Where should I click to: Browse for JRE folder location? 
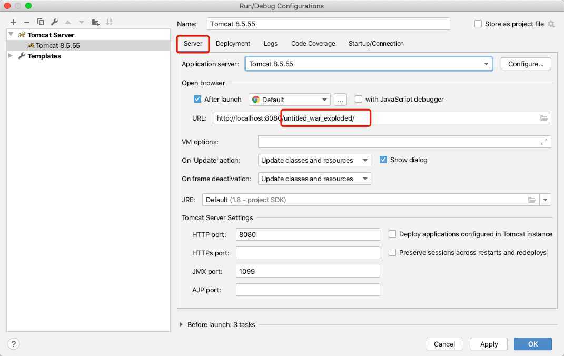click(532, 200)
